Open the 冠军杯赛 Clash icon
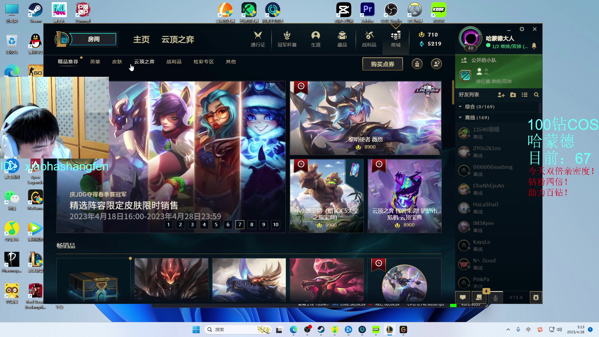The image size is (599, 337). point(287,39)
